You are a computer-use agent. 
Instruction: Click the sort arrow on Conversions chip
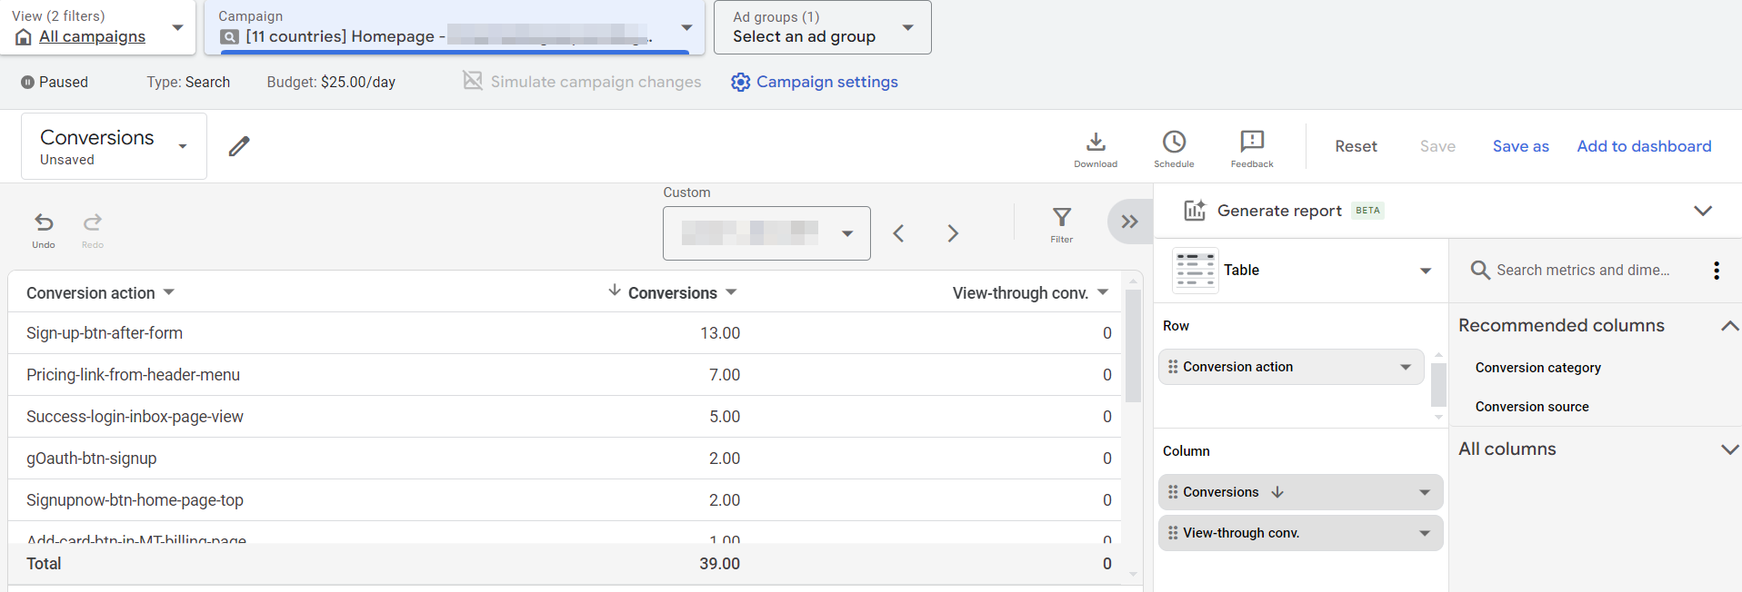click(1277, 492)
